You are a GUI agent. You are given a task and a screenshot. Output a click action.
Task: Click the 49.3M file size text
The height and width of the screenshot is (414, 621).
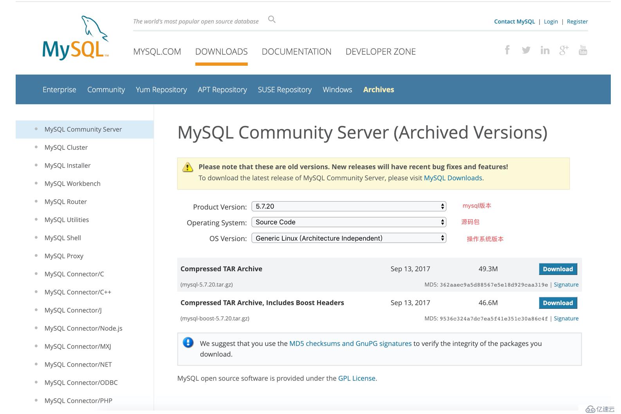(x=488, y=269)
